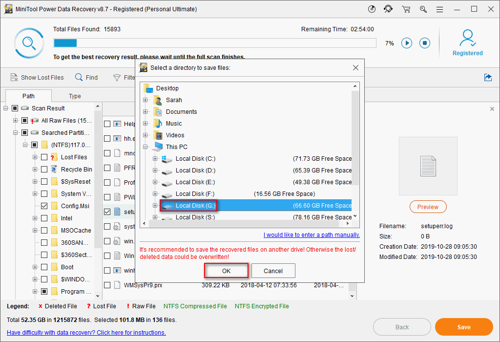Image resolution: width=500 pixels, height=342 pixels.
Task: Switch to the Type tab
Action: [75, 96]
